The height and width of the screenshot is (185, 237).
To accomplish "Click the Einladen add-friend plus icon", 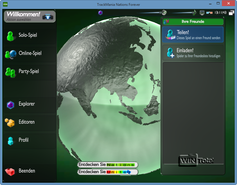I will click(x=171, y=53).
